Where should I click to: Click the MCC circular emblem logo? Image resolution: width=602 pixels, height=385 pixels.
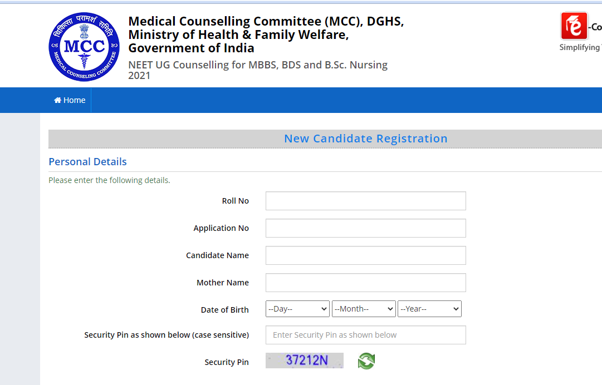[x=84, y=46]
